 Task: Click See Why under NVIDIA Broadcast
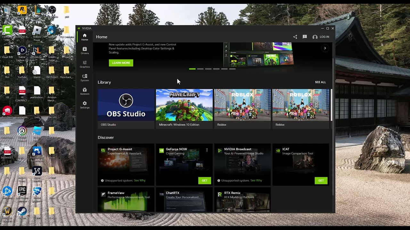(x=256, y=180)
